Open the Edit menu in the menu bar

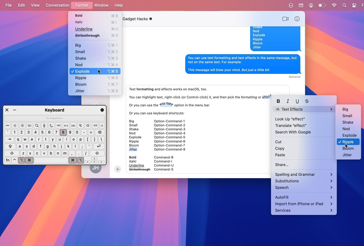tap(21, 5)
